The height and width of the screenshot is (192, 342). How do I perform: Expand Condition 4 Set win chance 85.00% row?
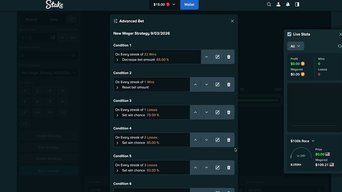click(x=117, y=143)
